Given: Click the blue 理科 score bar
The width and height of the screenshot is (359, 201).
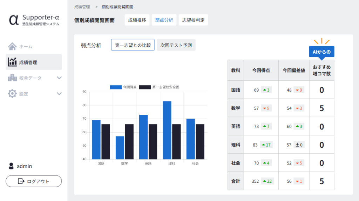Looking at the screenshot, I should (x=167, y=130).
